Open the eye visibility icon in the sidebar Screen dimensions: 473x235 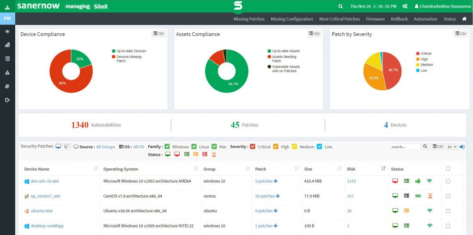[x=7, y=31]
